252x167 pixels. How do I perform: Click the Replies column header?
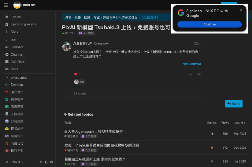[x=212, y=123]
